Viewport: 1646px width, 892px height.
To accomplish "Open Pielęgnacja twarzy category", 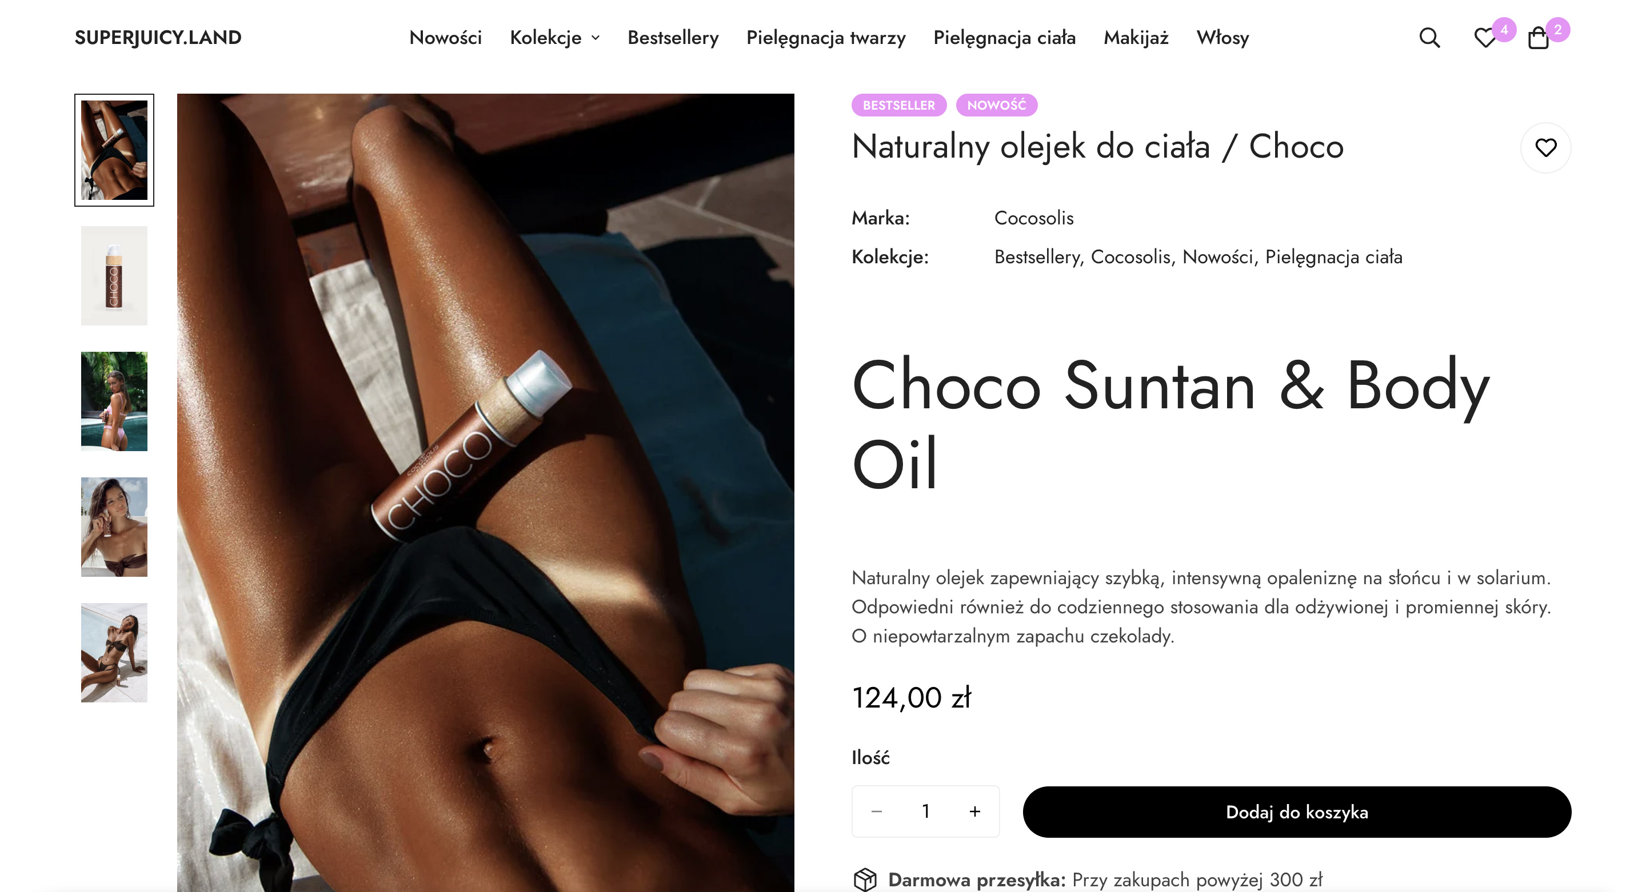I will 825,38.
